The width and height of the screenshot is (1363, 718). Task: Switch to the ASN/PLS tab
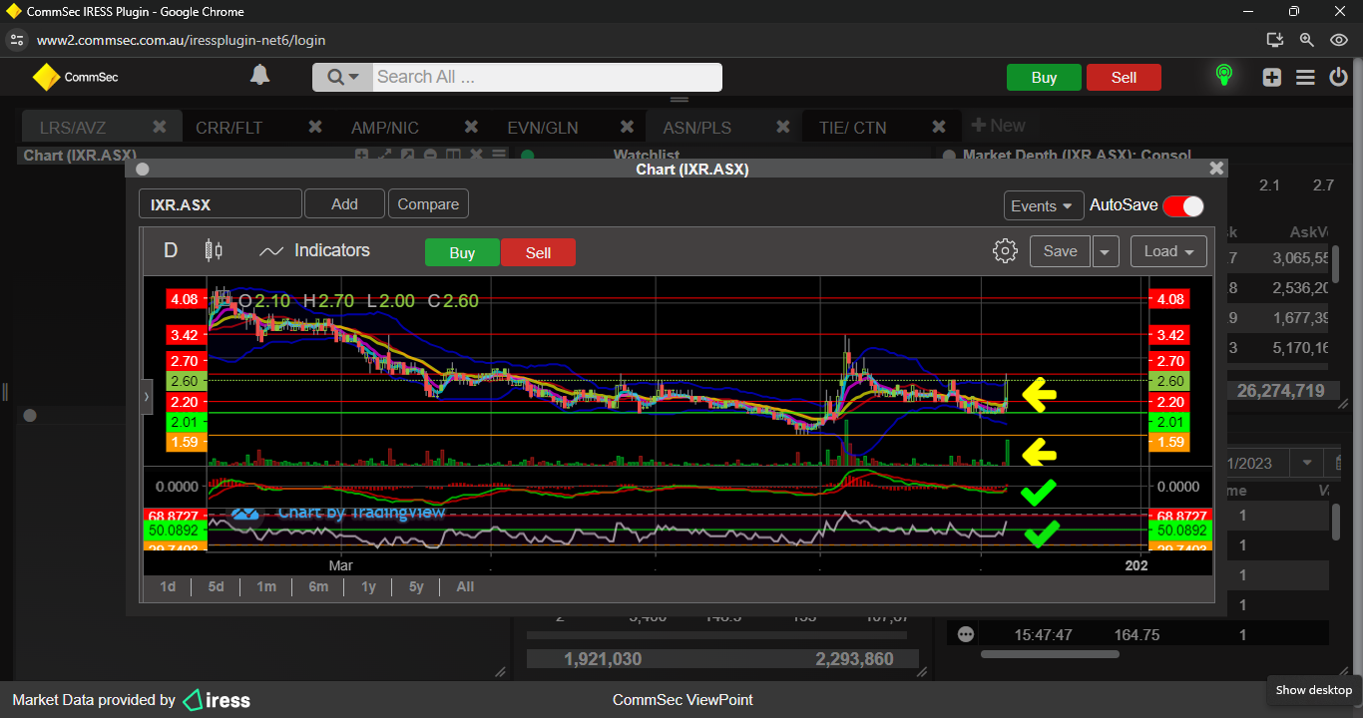pyautogui.click(x=697, y=128)
